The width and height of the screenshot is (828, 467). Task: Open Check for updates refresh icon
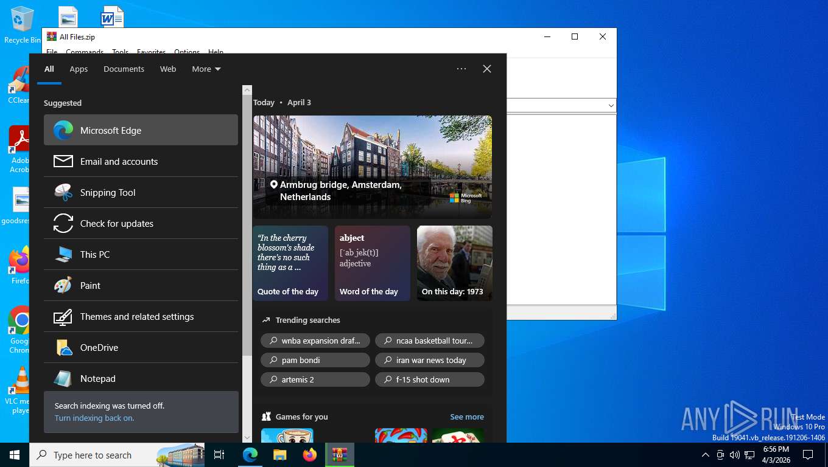click(x=63, y=223)
